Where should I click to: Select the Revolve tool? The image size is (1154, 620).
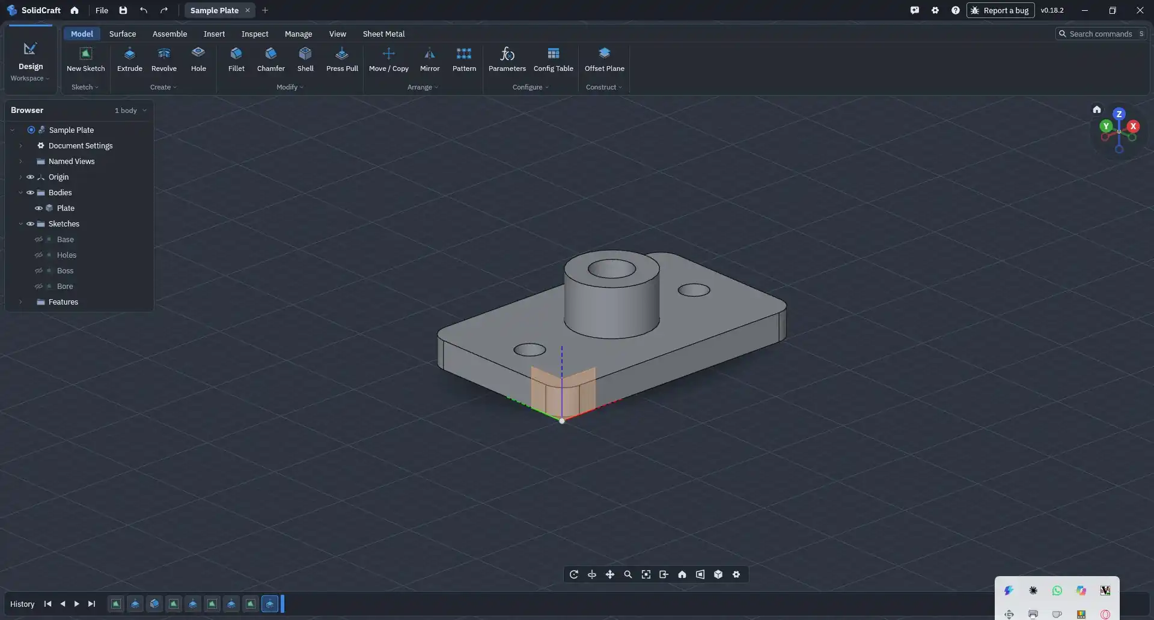(163, 59)
